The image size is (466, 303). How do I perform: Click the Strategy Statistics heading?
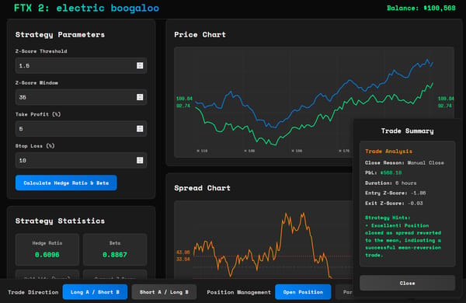click(x=60, y=221)
